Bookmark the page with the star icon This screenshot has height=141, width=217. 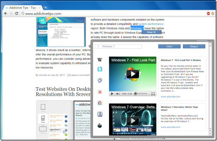pyautogui.click(x=213, y=13)
